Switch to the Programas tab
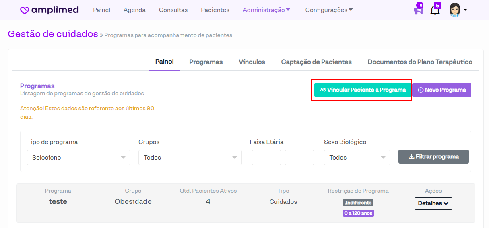The image size is (489, 228). click(206, 62)
